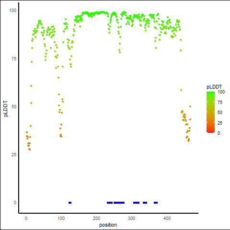Click the y-axis tick label 100
Image resolution: width=230 pixels, height=230 pixels.
(13, 11)
